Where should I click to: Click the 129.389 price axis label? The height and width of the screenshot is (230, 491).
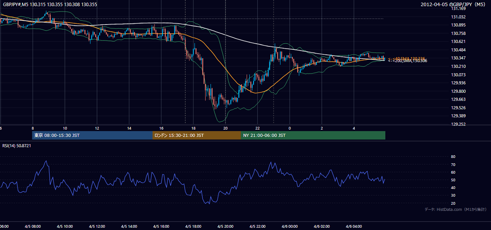459,116
